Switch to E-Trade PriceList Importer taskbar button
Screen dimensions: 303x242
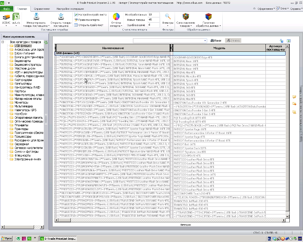(58, 239)
